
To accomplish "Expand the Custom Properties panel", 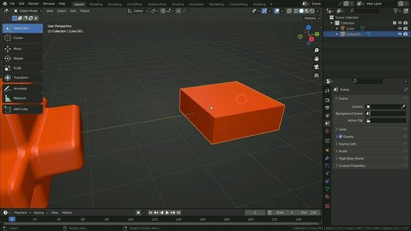I will 351,166.
